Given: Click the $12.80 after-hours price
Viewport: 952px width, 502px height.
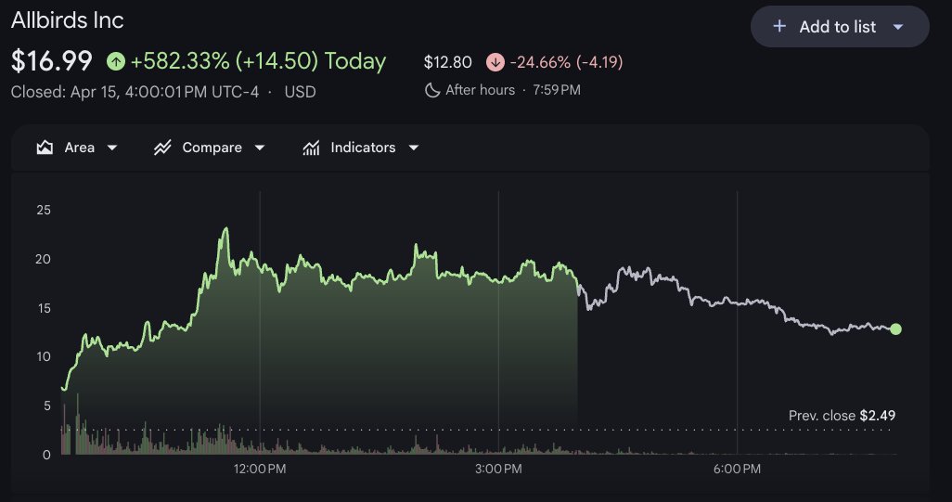Looking at the screenshot, I should click(x=447, y=63).
